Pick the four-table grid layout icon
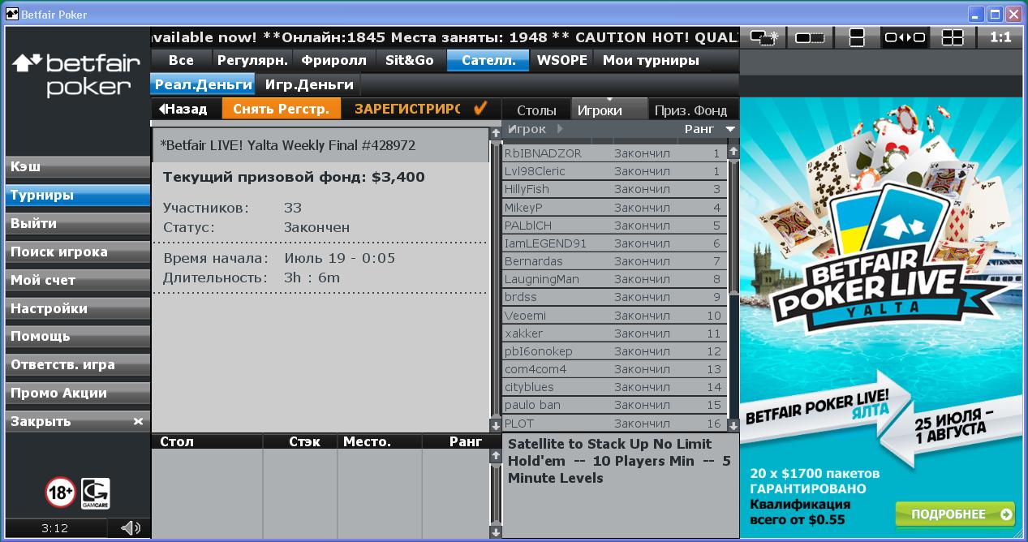The width and height of the screenshot is (1028, 542). 952,37
